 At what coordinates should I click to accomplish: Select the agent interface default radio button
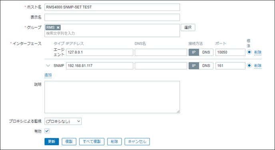(x=249, y=52)
